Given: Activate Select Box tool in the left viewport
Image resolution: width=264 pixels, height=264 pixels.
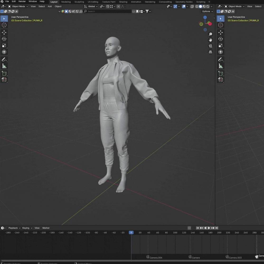Looking at the screenshot, I should (4, 18).
